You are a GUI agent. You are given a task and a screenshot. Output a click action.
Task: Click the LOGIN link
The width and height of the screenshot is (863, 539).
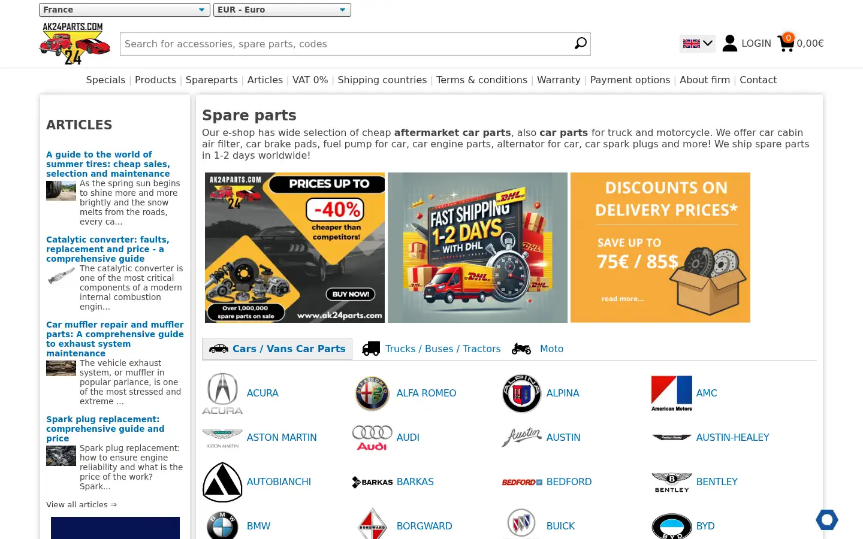756,43
